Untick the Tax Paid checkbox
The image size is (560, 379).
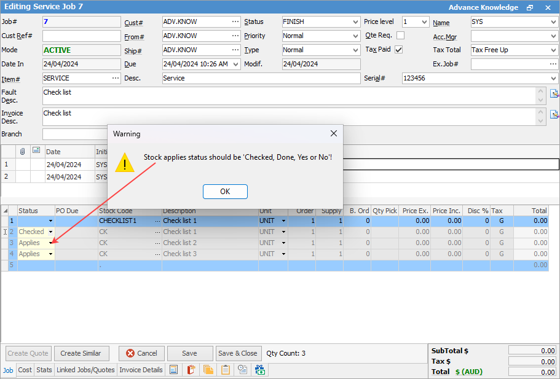point(398,50)
